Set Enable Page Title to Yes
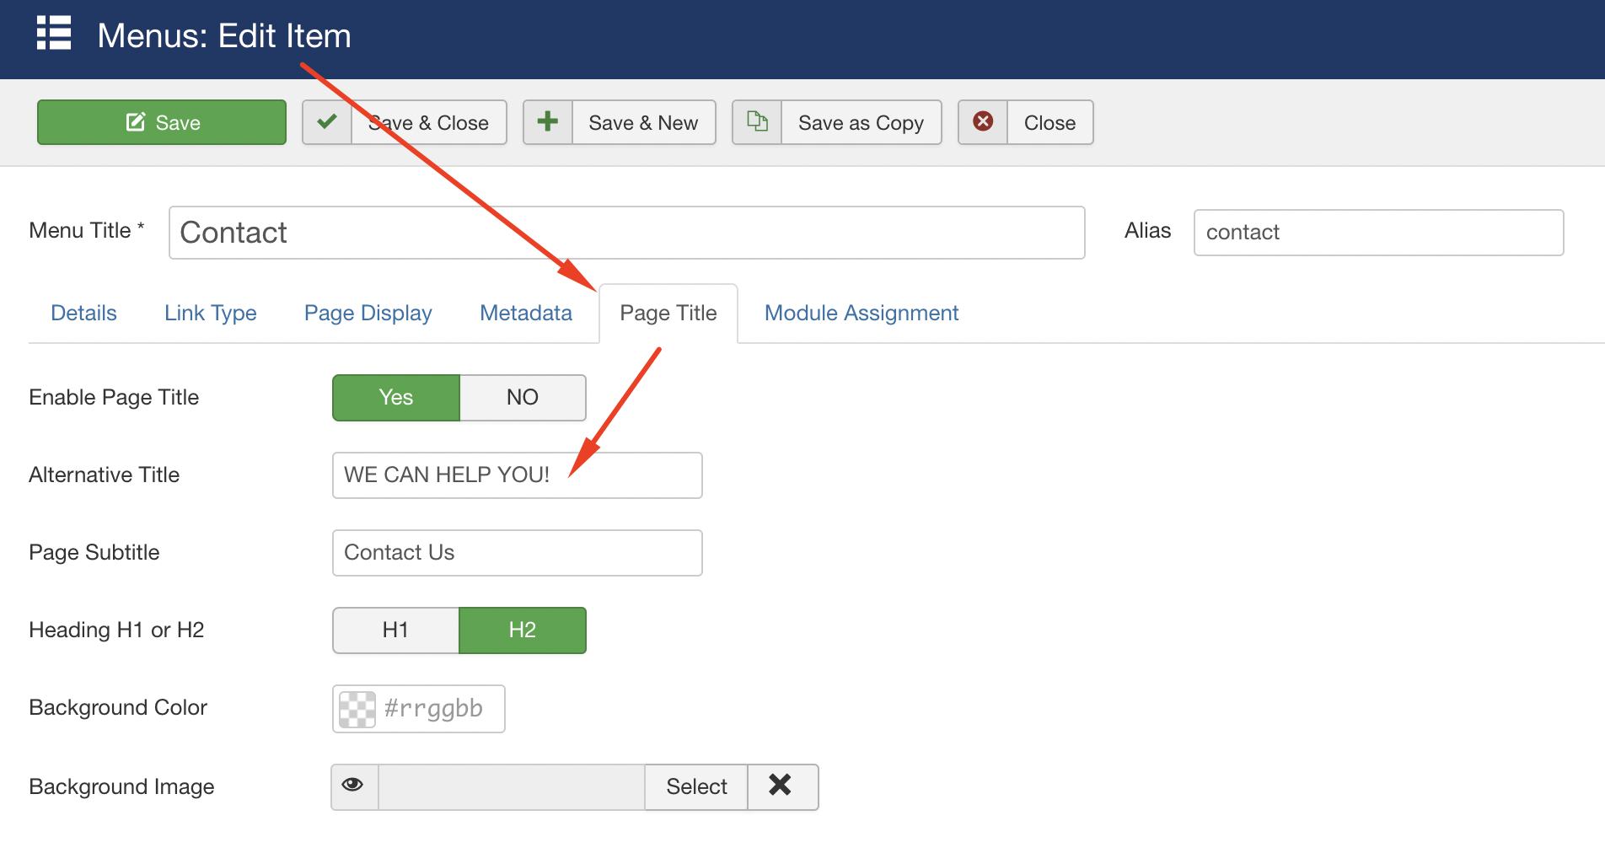 [396, 398]
